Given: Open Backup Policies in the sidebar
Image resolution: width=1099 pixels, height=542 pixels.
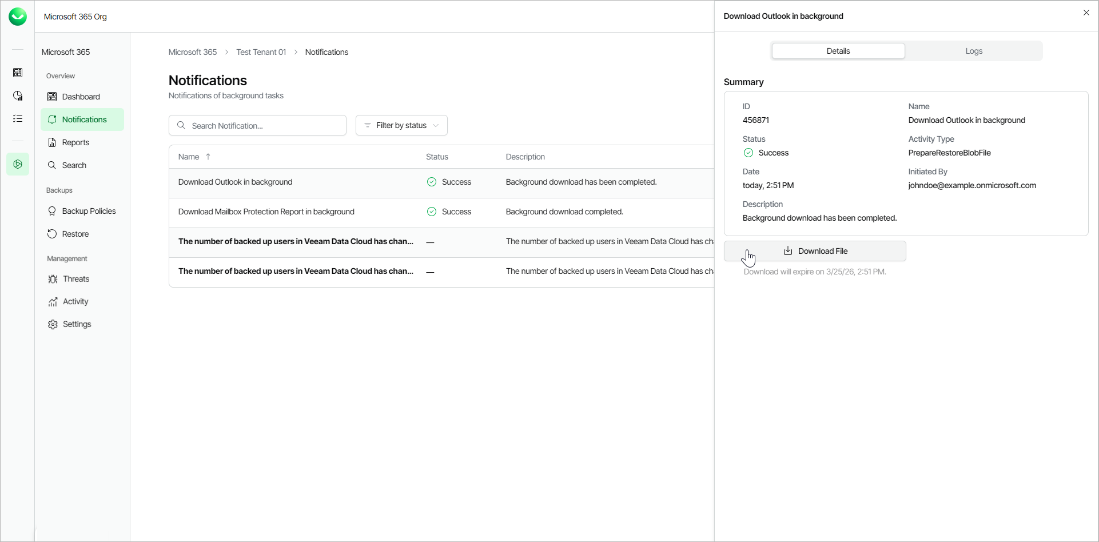Looking at the screenshot, I should pyautogui.click(x=89, y=211).
